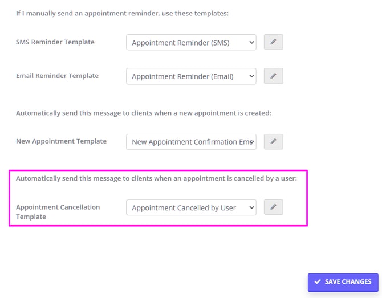This screenshot has height=298, width=382.
Task: Click the chevron arrow of SMS template select
Action: tap(251, 42)
